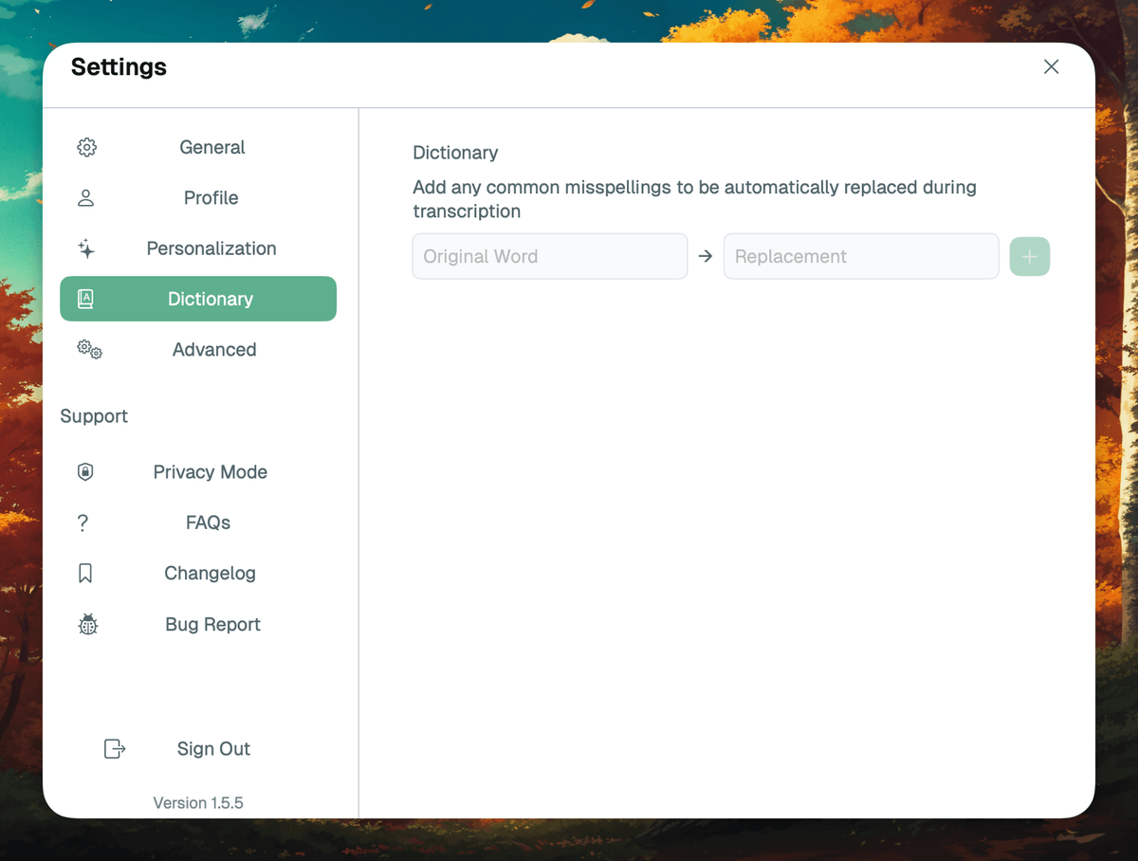Click the Privacy Mode shield icon
The width and height of the screenshot is (1138, 861).
(85, 472)
